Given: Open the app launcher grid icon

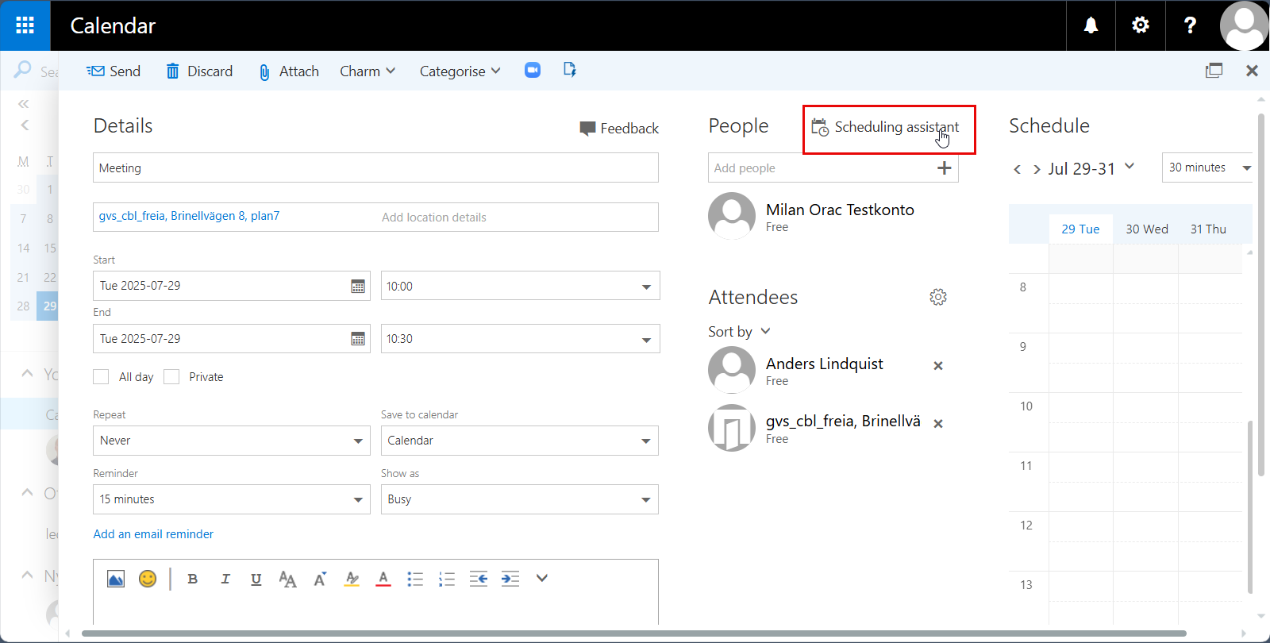Looking at the screenshot, I should (x=25, y=25).
